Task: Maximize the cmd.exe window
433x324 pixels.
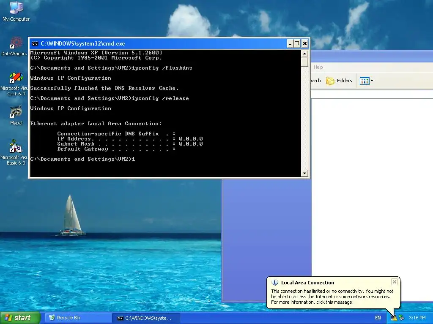Action: click(297, 43)
